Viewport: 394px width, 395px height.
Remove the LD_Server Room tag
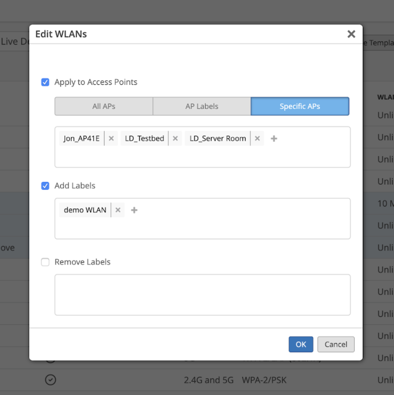(257, 139)
